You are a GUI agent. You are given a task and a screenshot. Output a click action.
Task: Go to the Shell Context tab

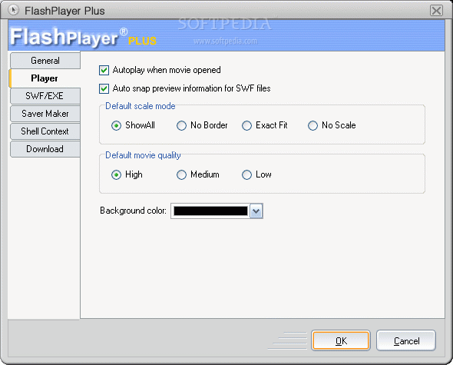[x=45, y=131]
